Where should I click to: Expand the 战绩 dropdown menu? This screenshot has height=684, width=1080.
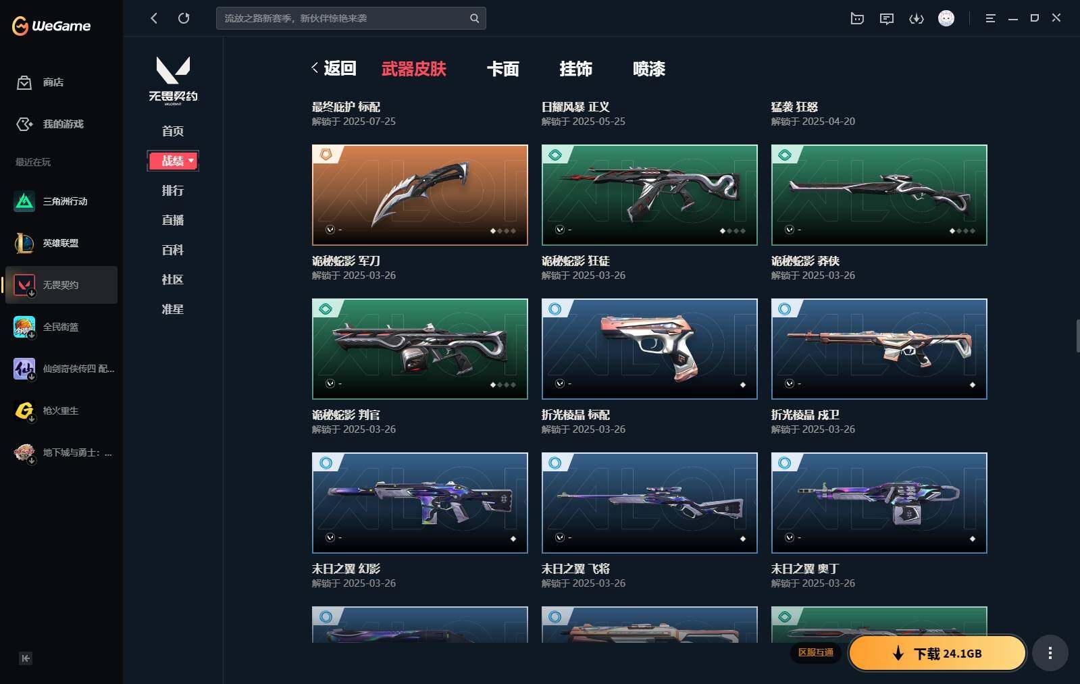pyautogui.click(x=173, y=161)
